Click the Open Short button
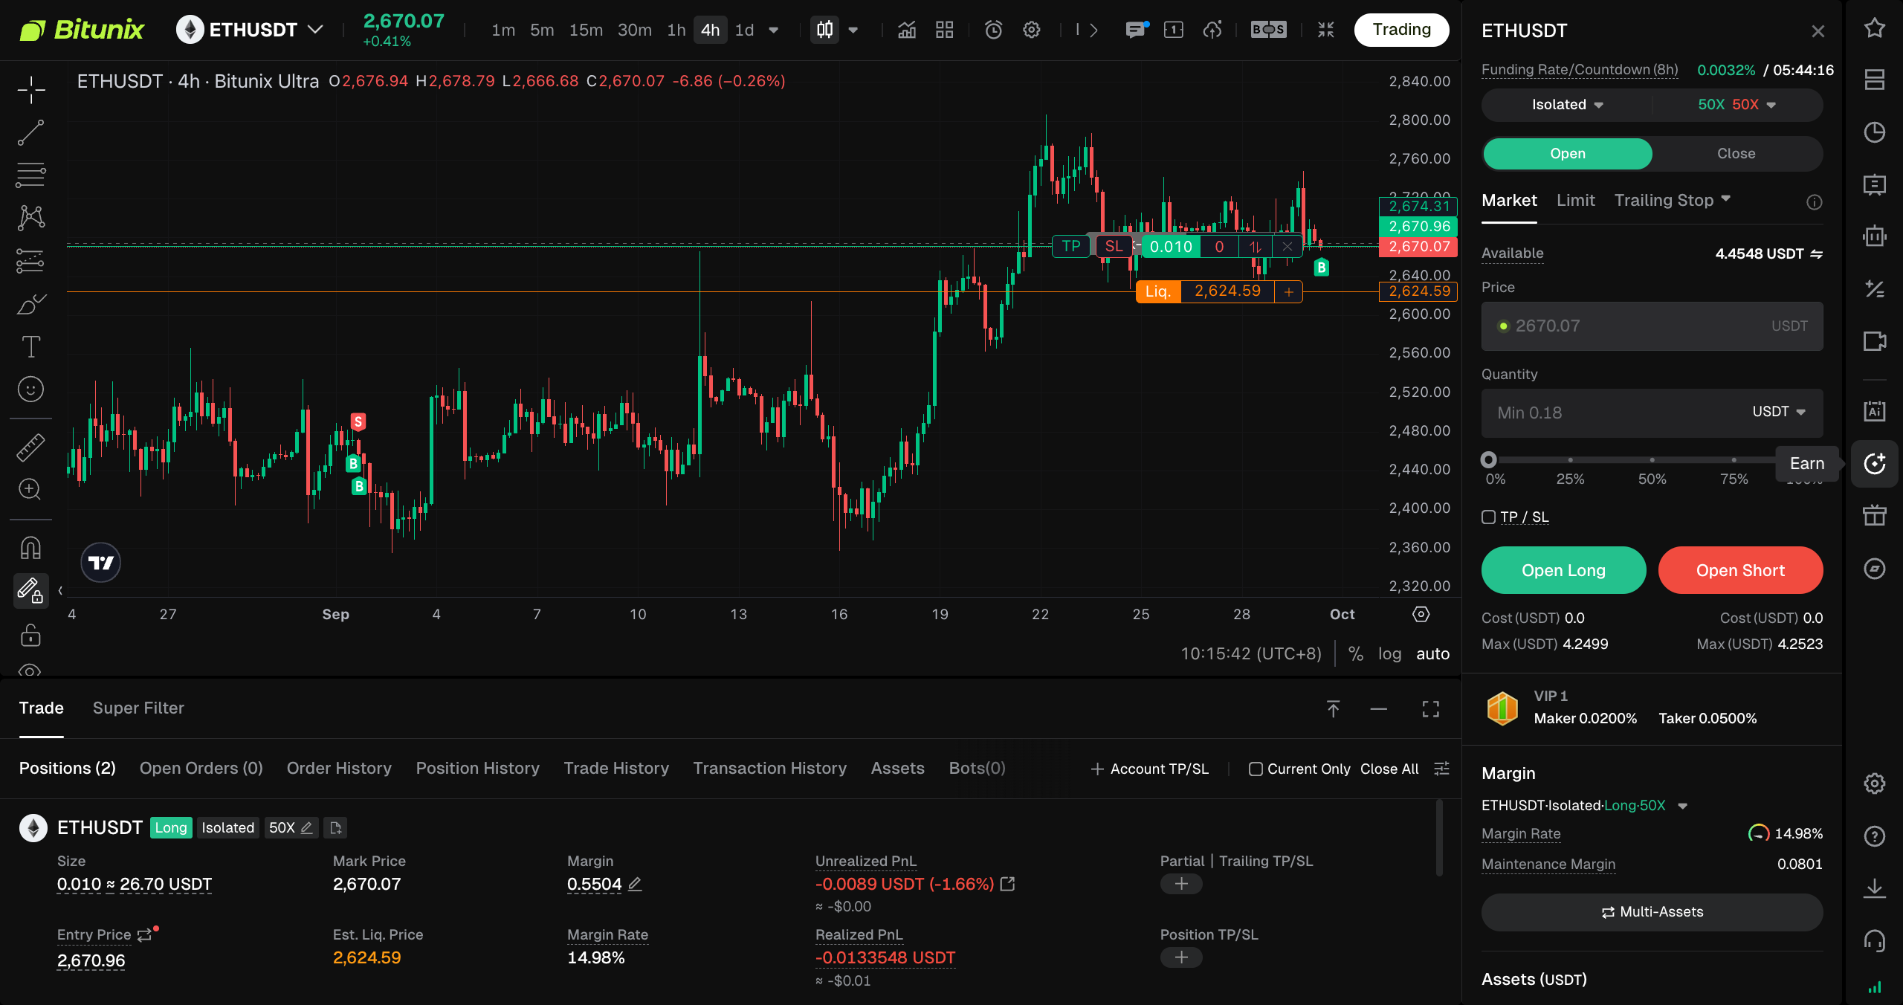The height and width of the screenshot is (1005, 1903). [x=1740, y=570]
